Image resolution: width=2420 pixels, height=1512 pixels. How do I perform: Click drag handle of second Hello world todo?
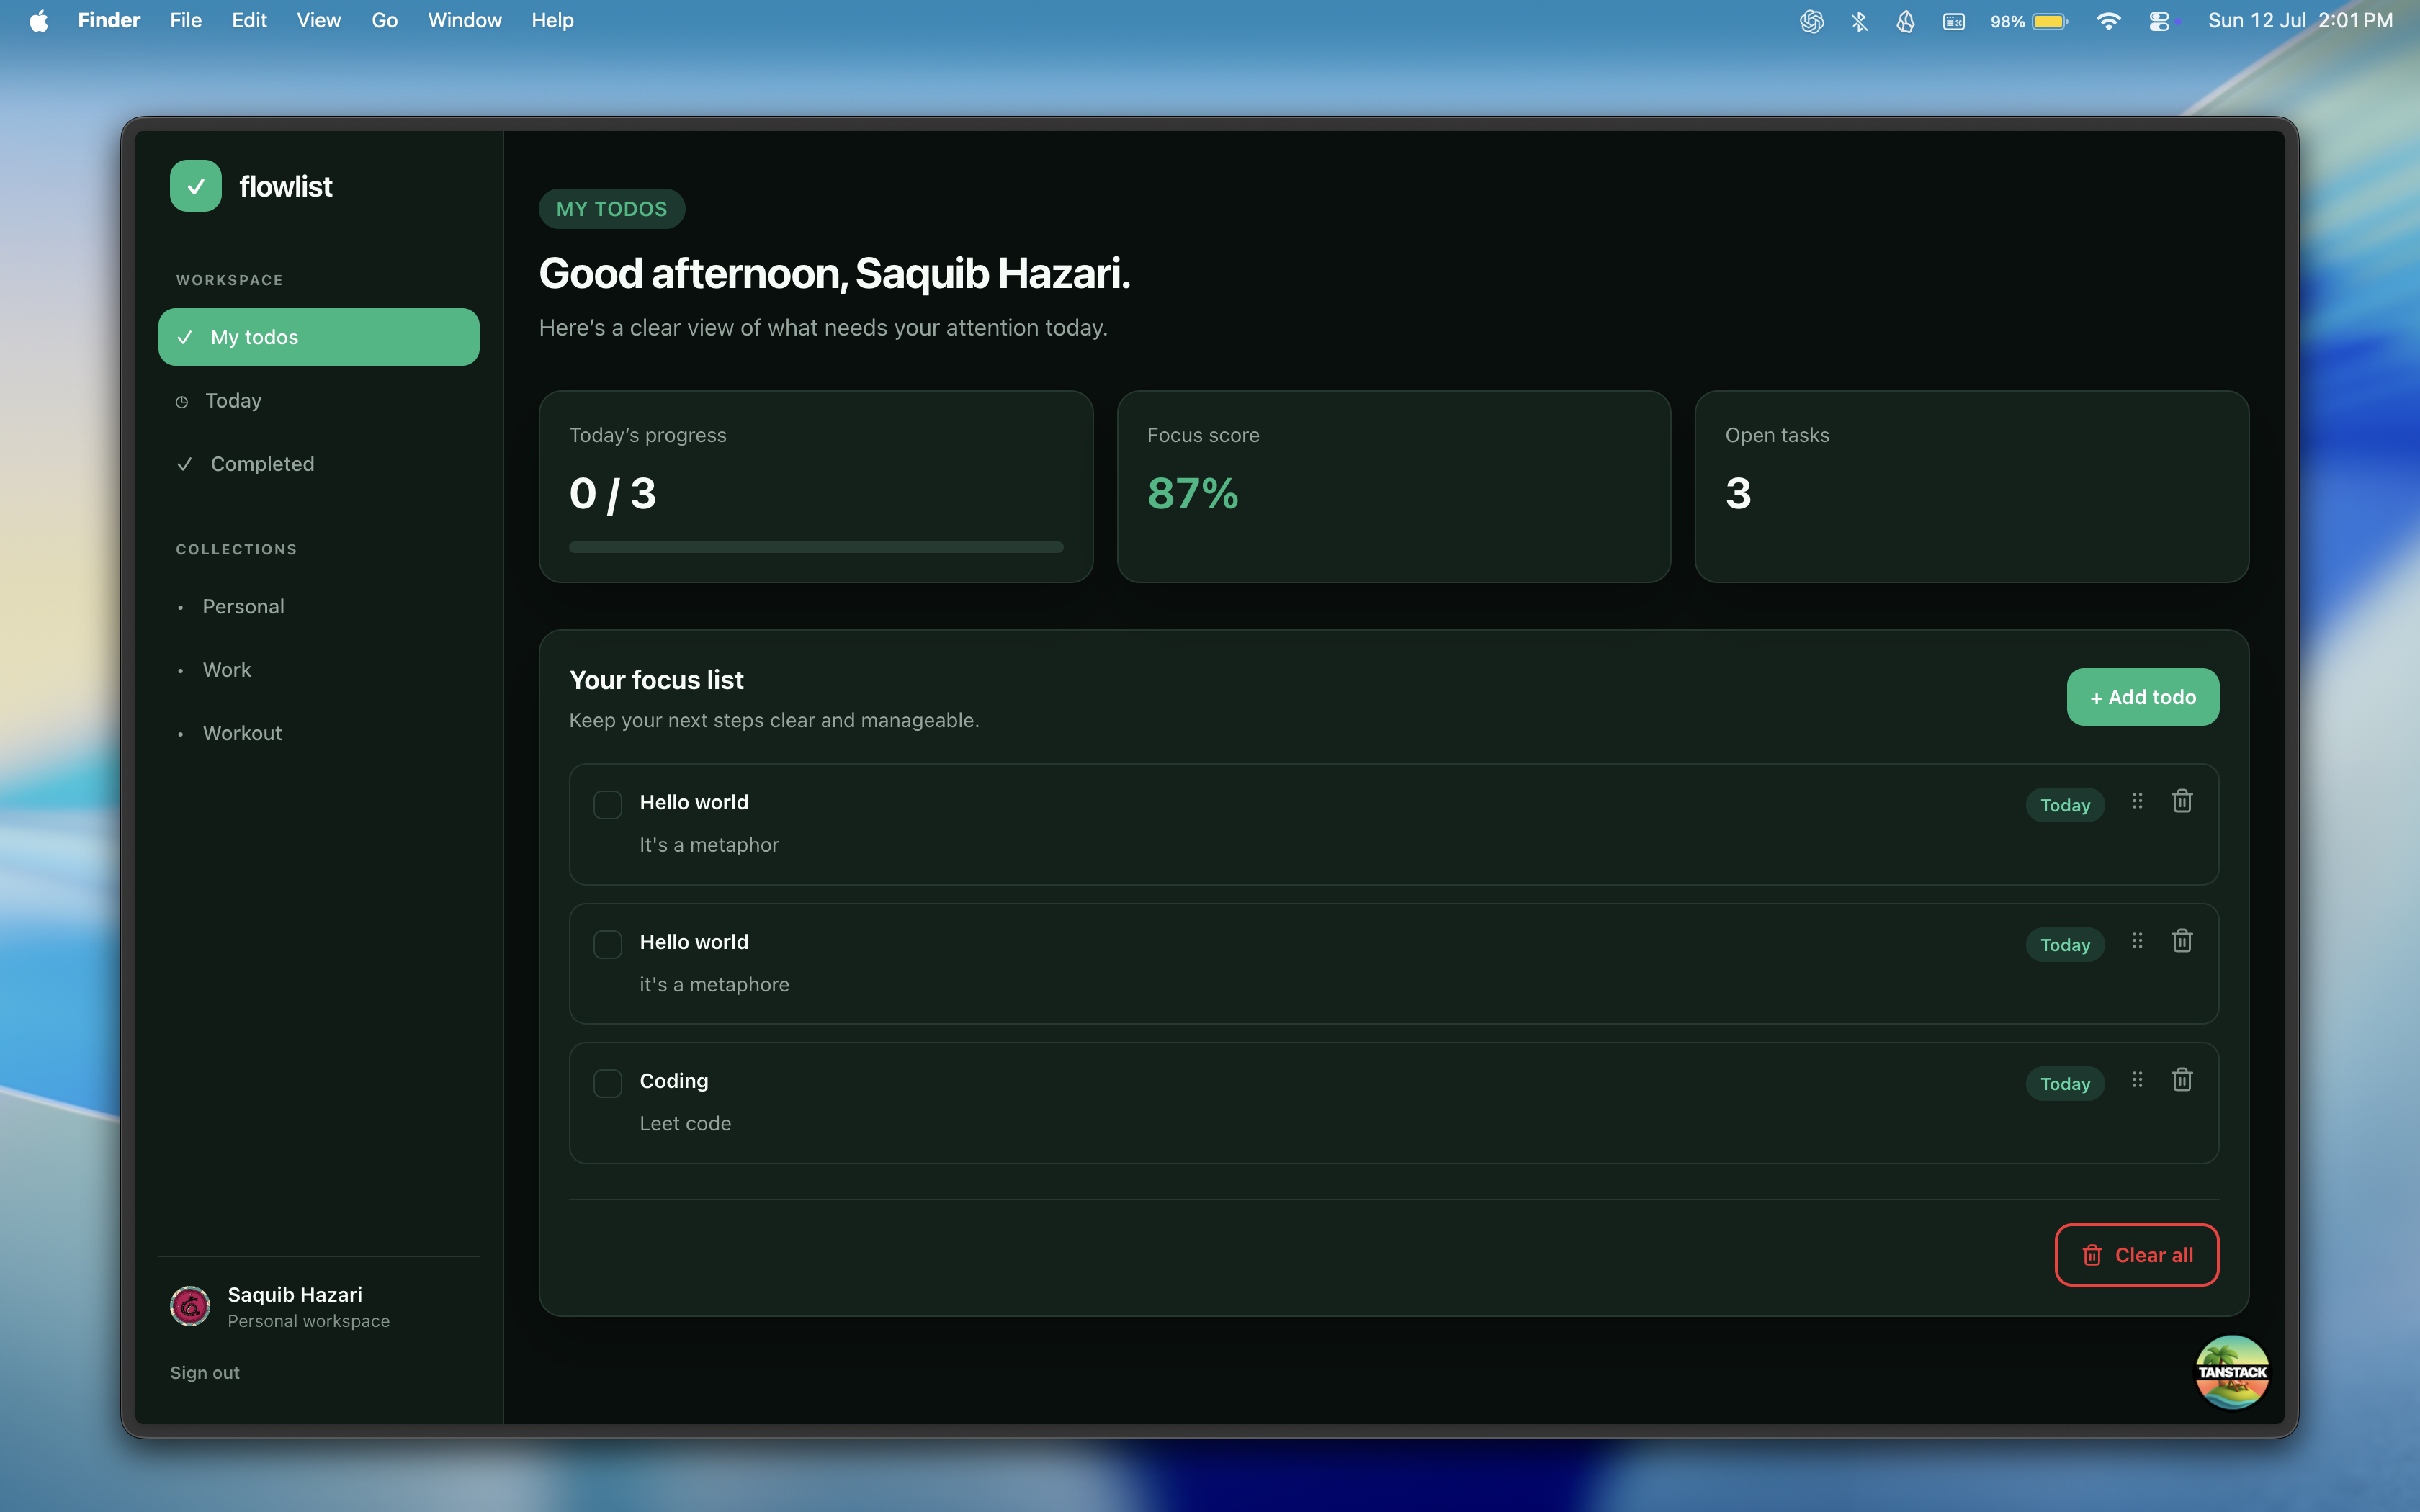(x=2137, y=941)
